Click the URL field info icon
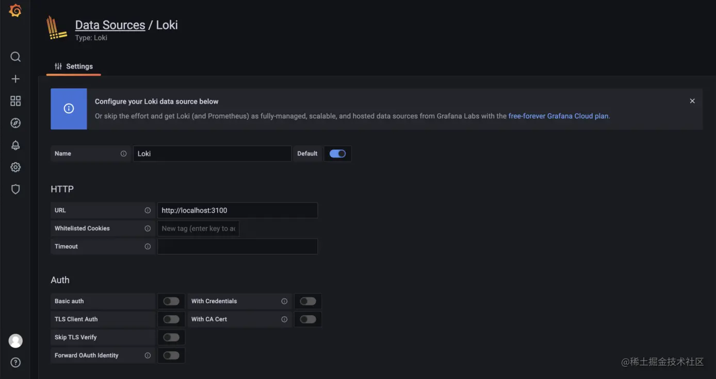This screenshot has width=716, height=379. click(x=148, y=210)
